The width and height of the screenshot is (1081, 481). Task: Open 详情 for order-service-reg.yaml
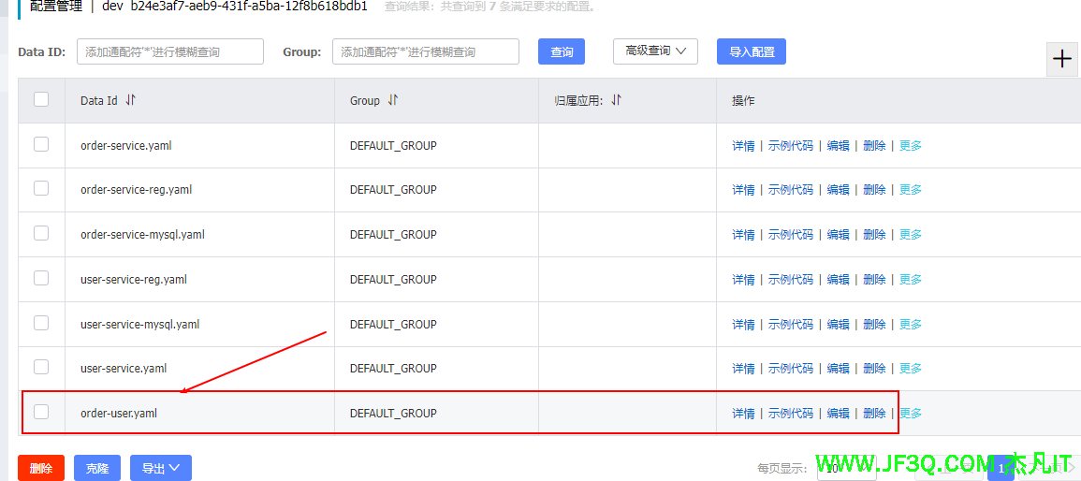[743, 190]
